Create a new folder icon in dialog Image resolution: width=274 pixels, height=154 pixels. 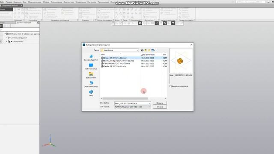(x=149, y=50)
